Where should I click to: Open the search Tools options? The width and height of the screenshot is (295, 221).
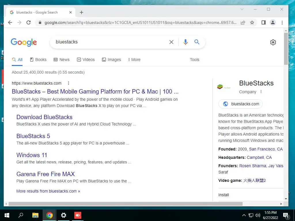[194, 60]
